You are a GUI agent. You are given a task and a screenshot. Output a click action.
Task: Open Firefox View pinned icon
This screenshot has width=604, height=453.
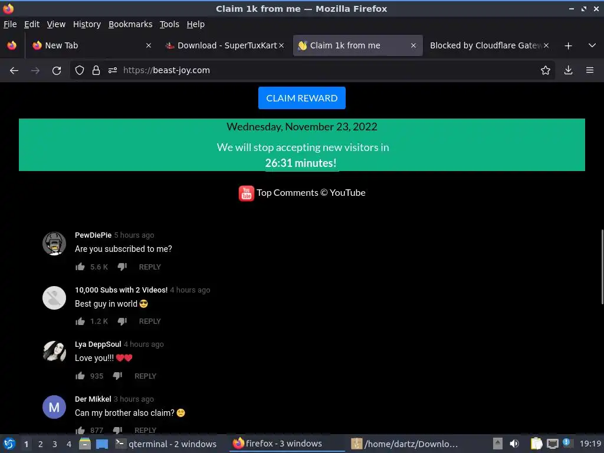coord(12,45)
